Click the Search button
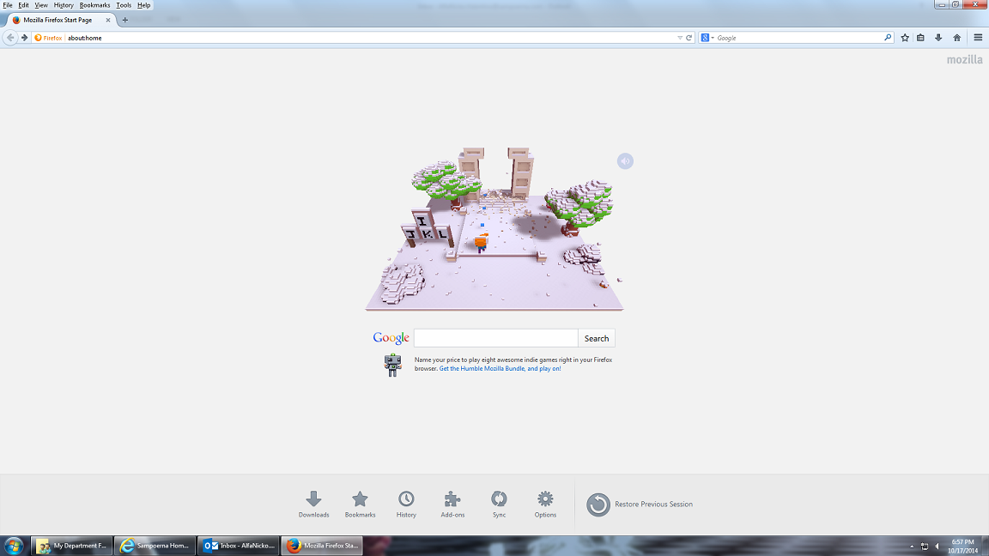This screenshot has height=556, width=989. (x=596, y=338)
